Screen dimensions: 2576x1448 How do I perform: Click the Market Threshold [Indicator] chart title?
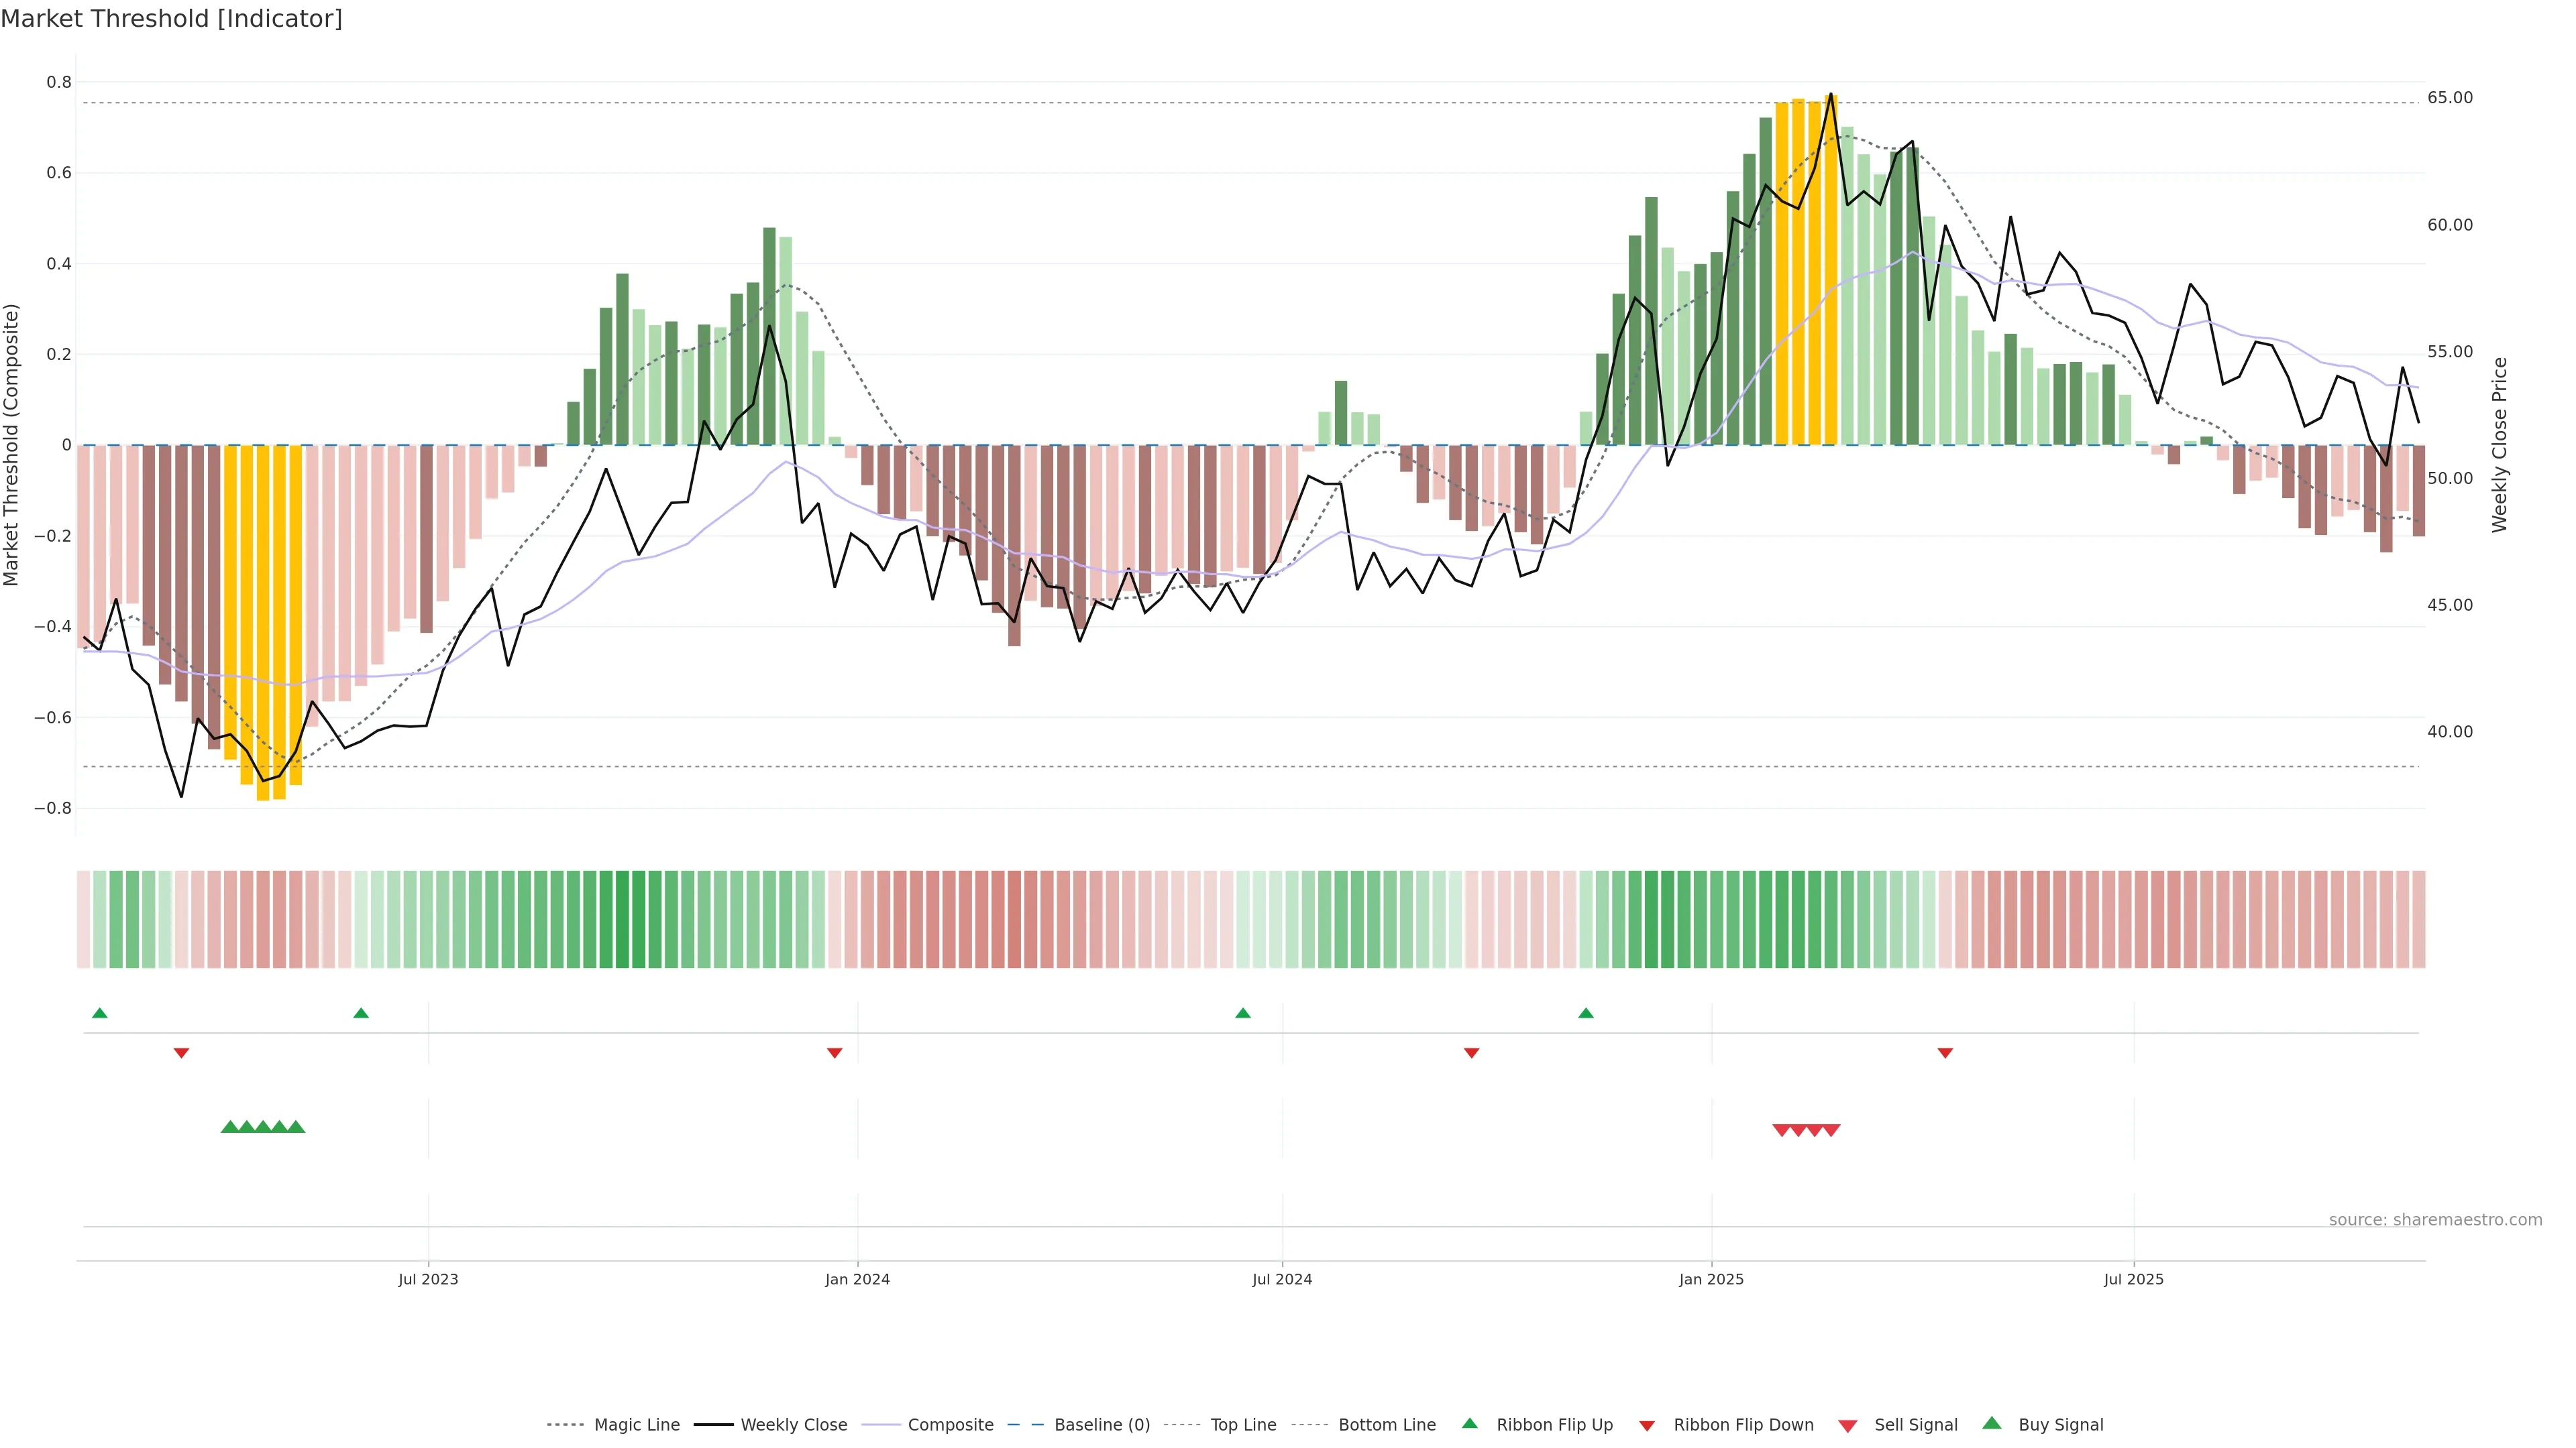[171, 19]
